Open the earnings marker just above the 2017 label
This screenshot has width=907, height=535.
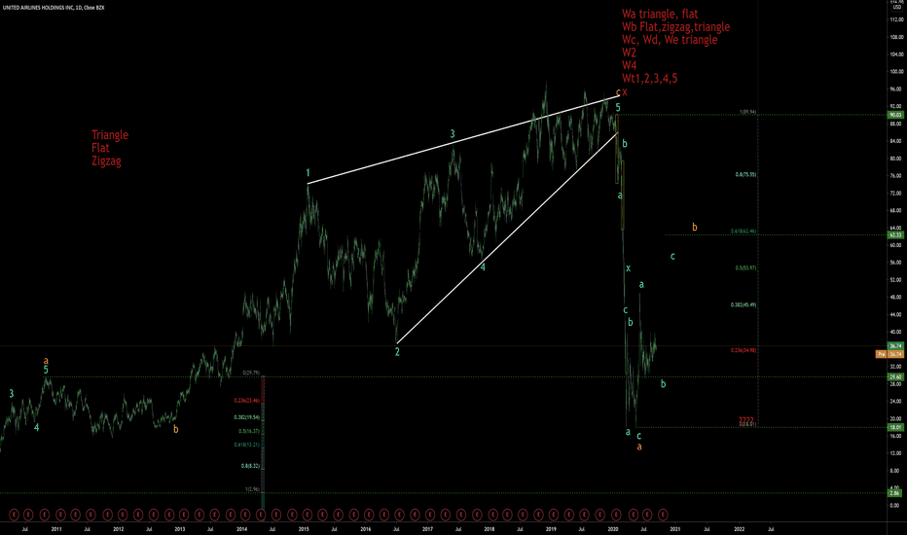pos(430,515)
